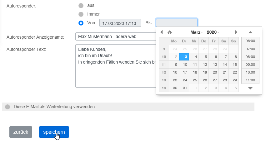This screenshot has height=144, width=266.
Task: Pick 08:00 in the time list
Action: coord(250,57)
